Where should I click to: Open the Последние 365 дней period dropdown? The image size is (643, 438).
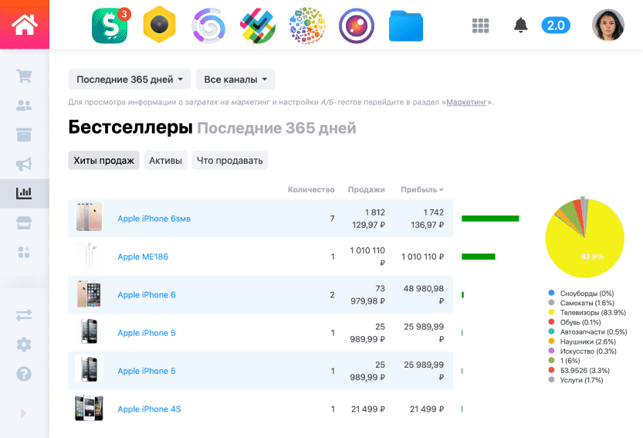tap(130, 80)
